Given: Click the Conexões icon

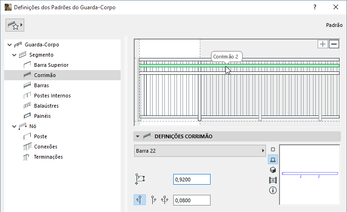Looking at the screenshot, I should click(27, 147).
